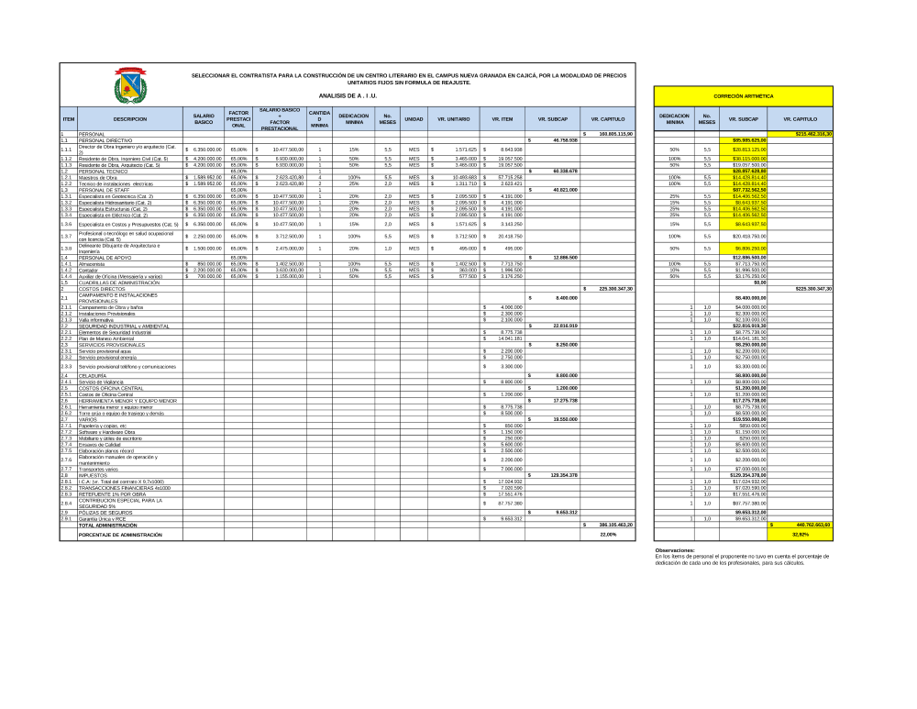
Task: Click 'Residente de Obra, Ingeniero Civil (Cat. 5)'
Action: click(x=124, y=159)
